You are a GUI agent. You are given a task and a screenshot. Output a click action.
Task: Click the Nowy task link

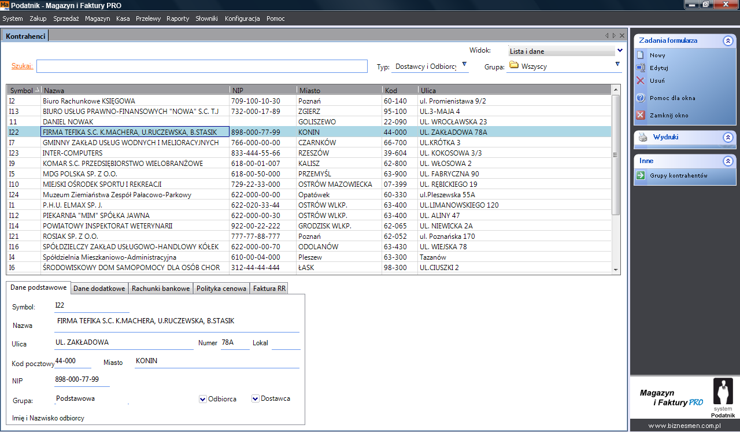[x=657, y=56]
